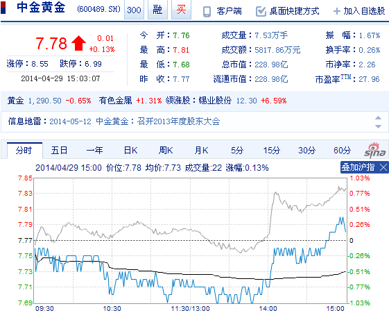Click the 14:00 time axis label
The image size is (389, 313).
click(268, 309)
